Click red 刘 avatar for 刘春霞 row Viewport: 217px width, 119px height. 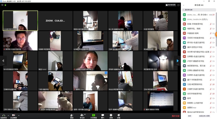point(184,56)
